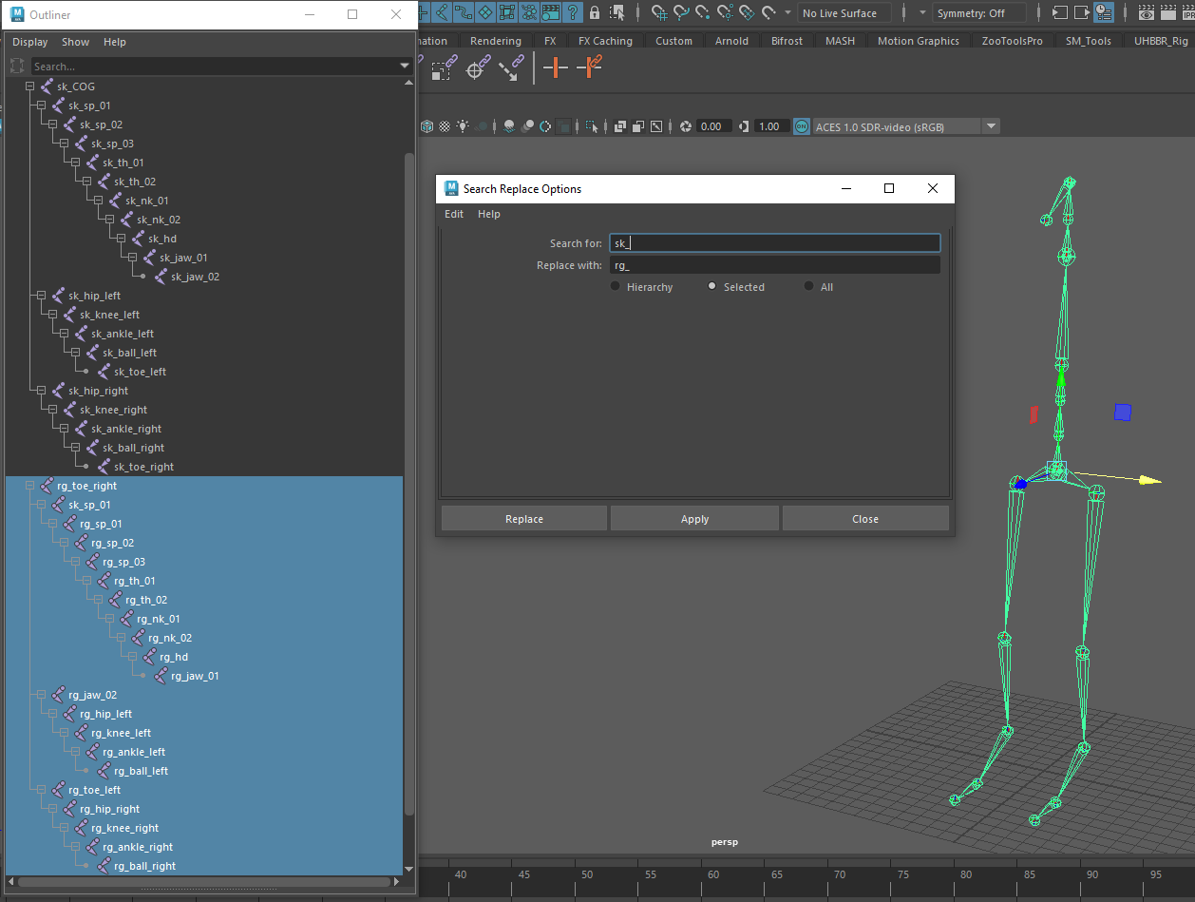Open the Outliner search options arrow
Screen dimensions: 1195x902
coord(405,67)
